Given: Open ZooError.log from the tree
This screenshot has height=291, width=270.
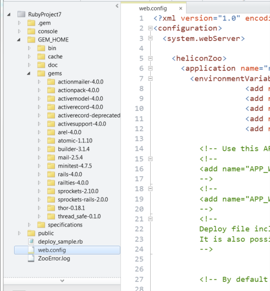Looking at the screenshot, I should (54, 258).
